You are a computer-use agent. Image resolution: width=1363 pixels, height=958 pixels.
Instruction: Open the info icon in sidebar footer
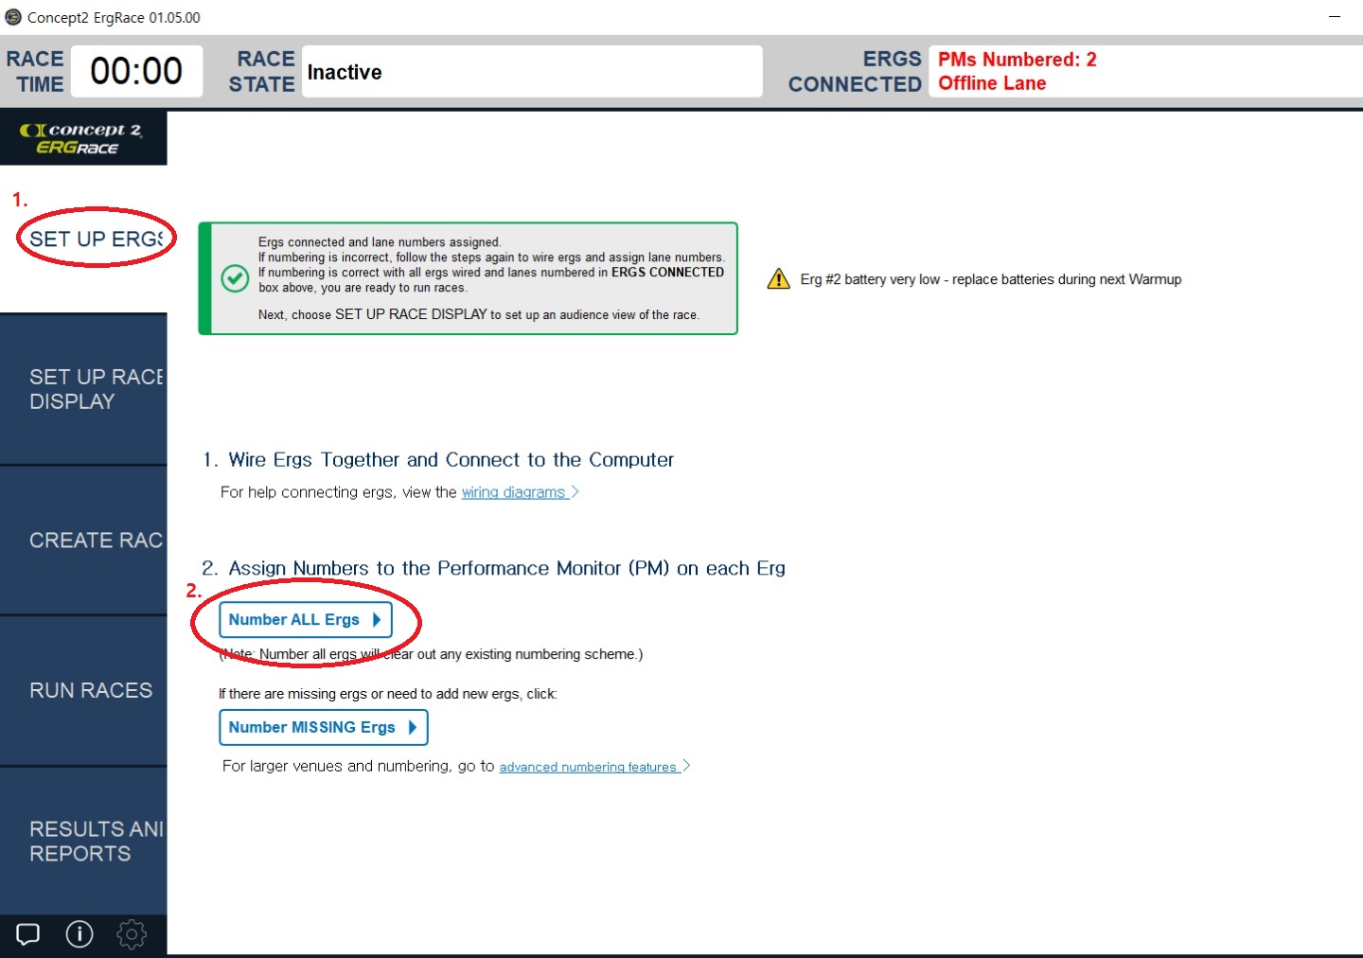[x=80, y=934]
